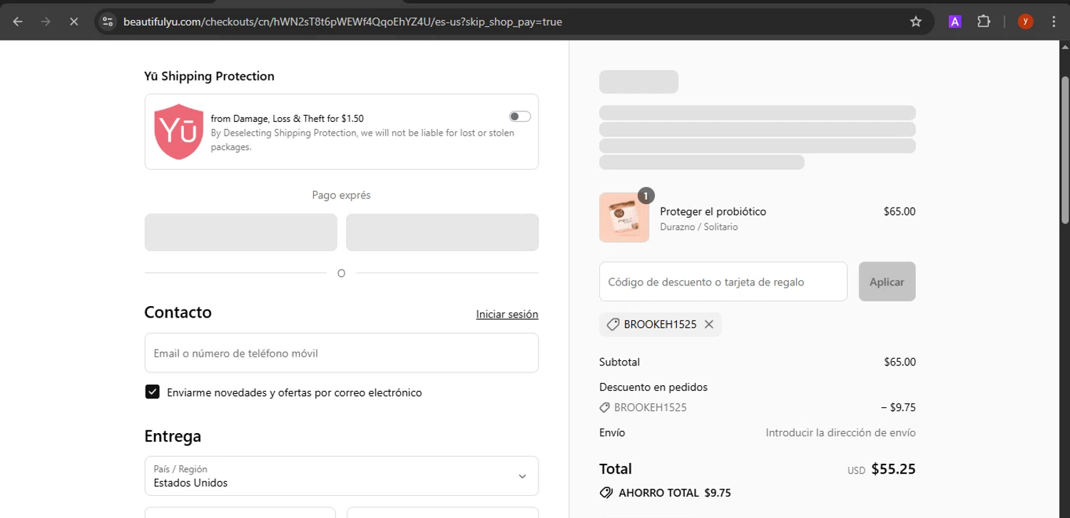Focus the Código de descuento input field
1070x518 pixels.
pos(723,282)
